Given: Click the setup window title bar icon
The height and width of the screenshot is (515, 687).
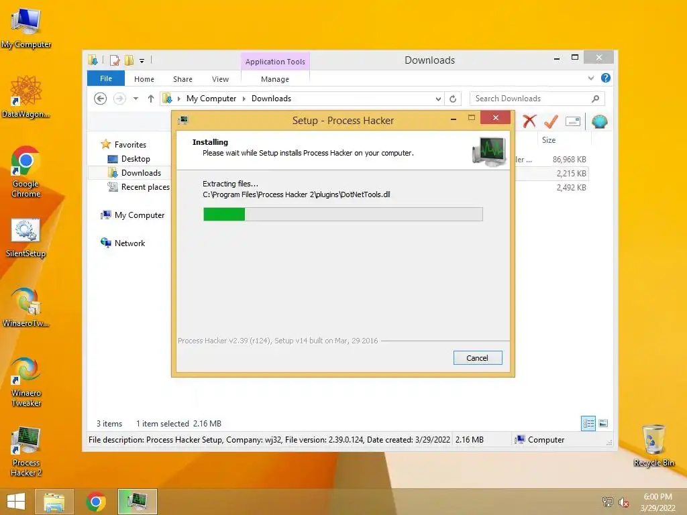Looking at the screenshot, I should [x=183, y=120].
